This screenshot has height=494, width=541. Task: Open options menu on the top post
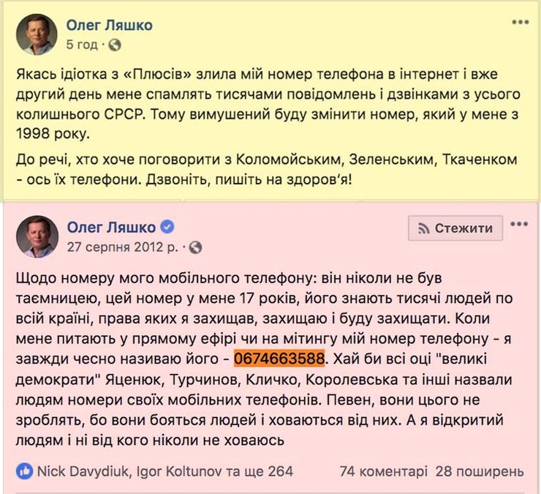520,23
